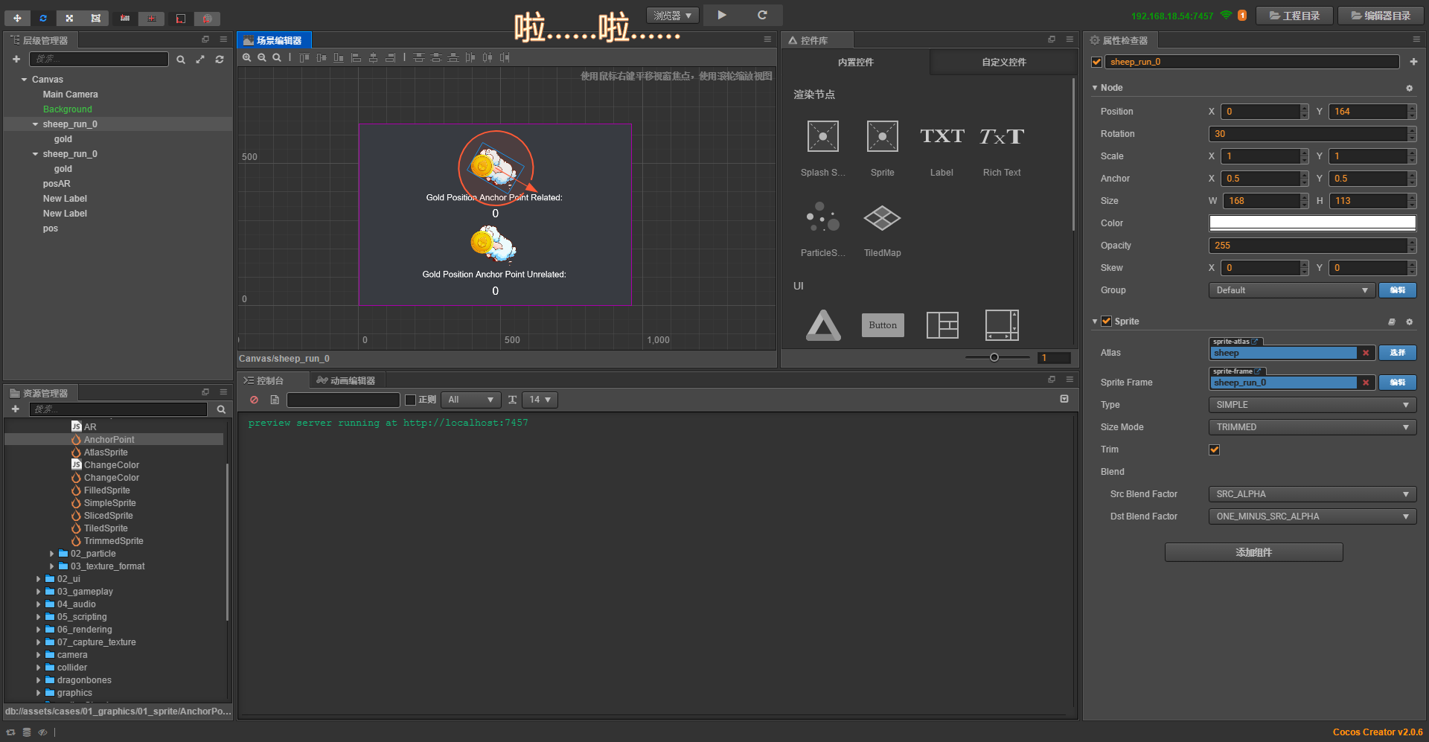Clear the console log

pos(255,400)
